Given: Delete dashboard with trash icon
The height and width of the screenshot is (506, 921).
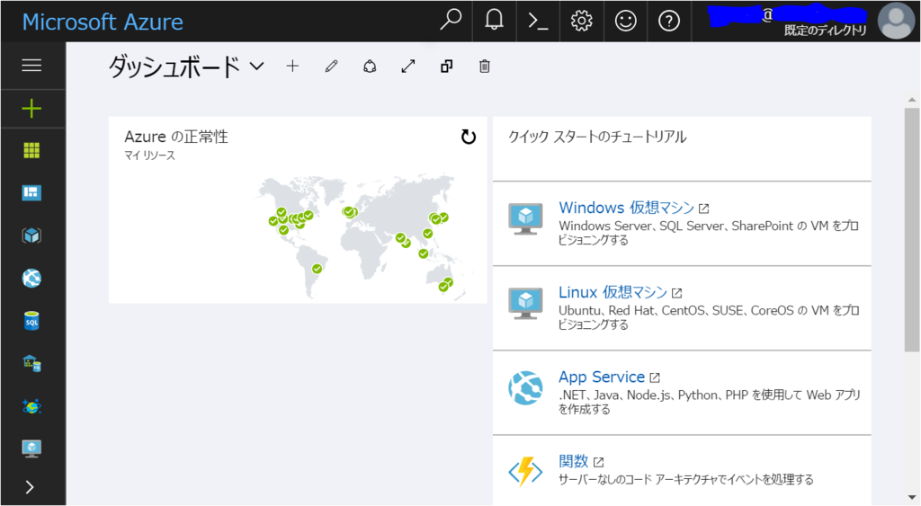Looking at the screenshot, I should [485, 67].
